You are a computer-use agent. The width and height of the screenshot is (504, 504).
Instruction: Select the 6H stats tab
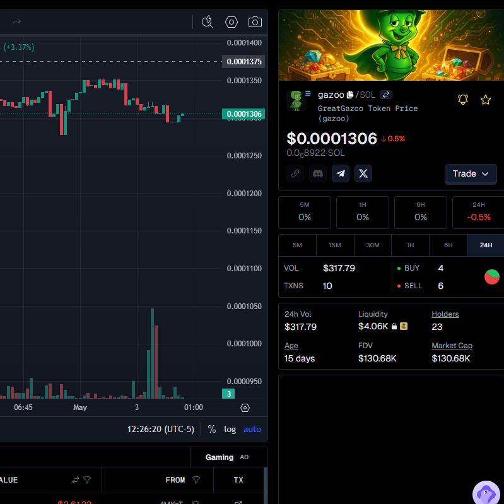click(448, 245)
